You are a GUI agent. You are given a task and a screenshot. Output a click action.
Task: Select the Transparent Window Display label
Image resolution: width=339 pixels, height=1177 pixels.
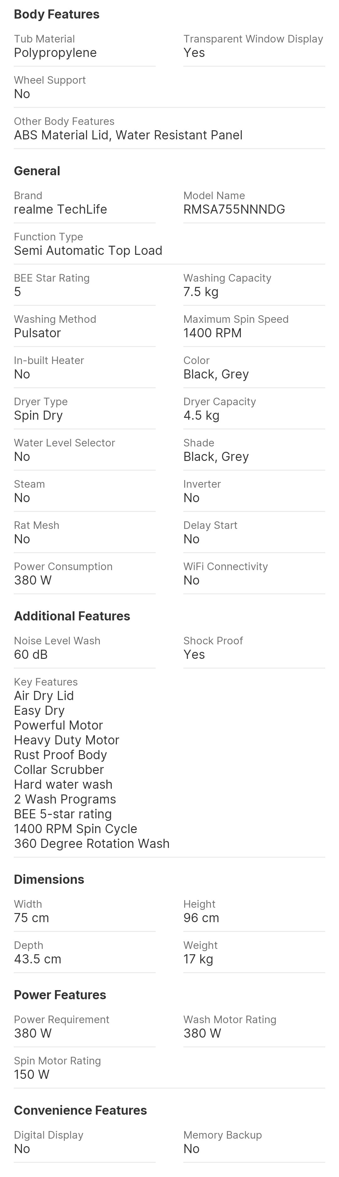253,39
